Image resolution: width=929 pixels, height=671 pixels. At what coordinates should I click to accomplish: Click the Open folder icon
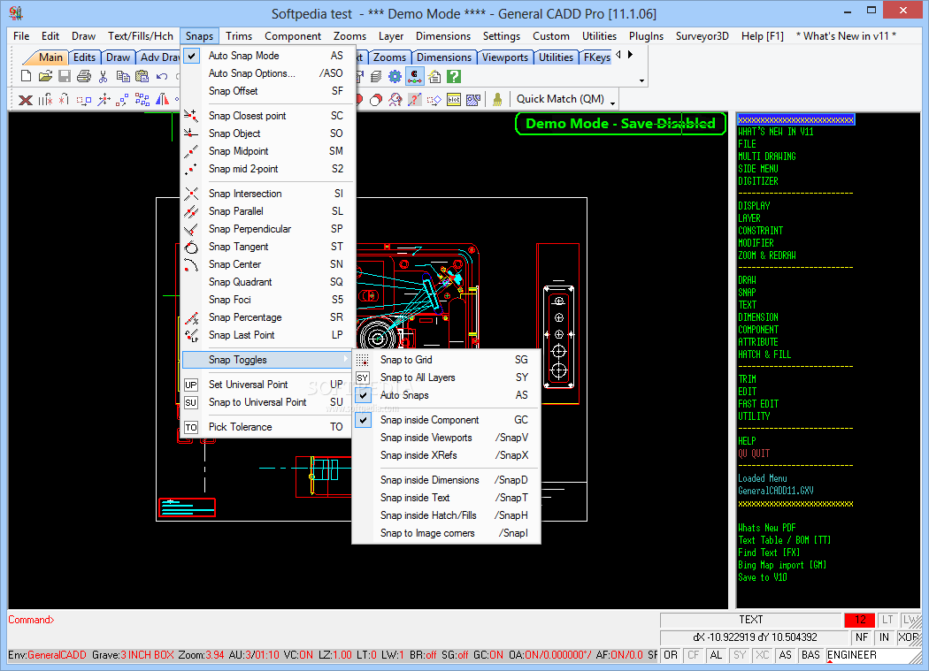[45, 76]
